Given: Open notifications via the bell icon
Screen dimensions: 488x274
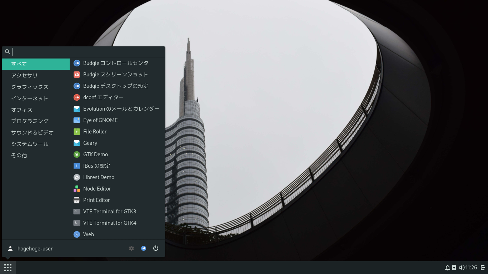Looking at the screenshot, I should tap(447, 268).
